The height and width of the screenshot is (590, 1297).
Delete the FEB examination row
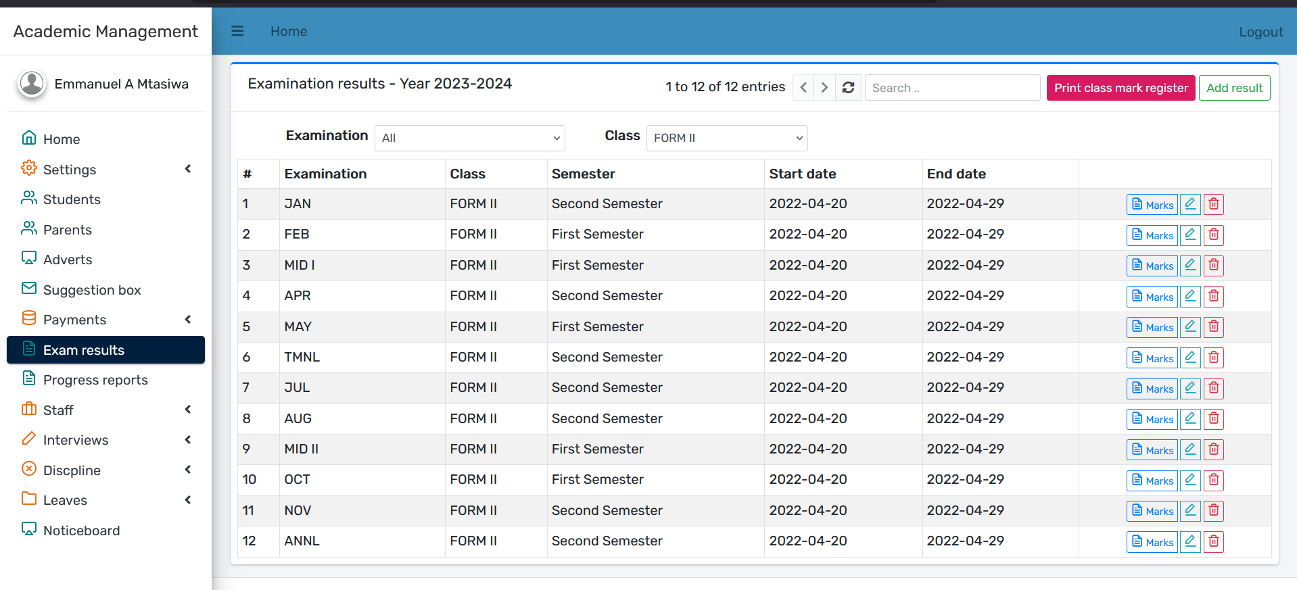click(x=1214, y=235)
